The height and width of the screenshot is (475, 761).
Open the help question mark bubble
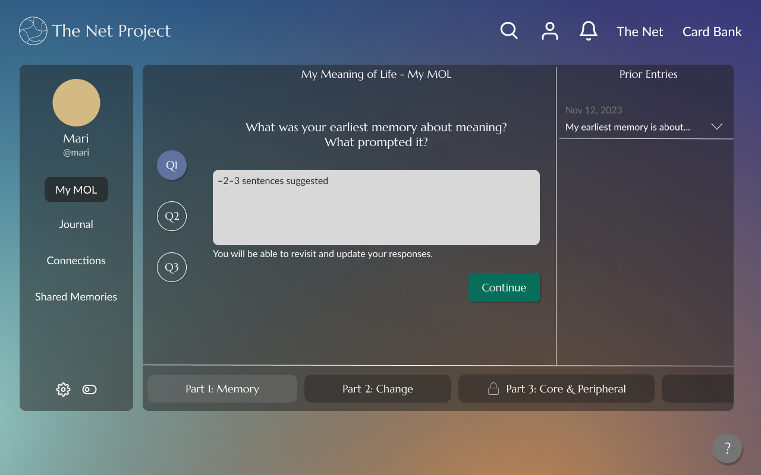727,448
